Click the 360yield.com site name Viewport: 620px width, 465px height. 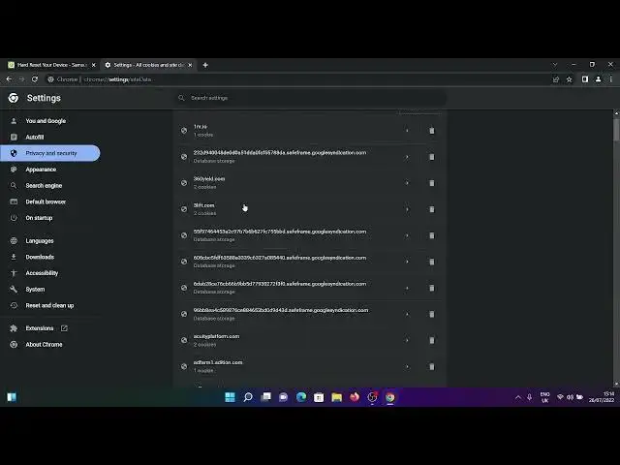pos(209,178)
